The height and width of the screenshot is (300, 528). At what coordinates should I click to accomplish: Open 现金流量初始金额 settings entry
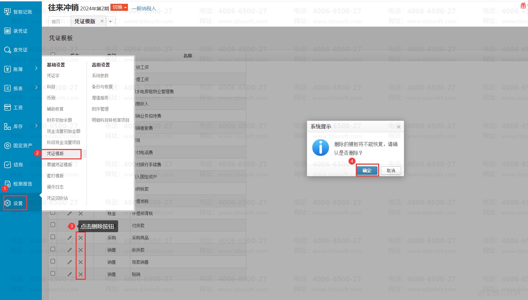(63, 131)
